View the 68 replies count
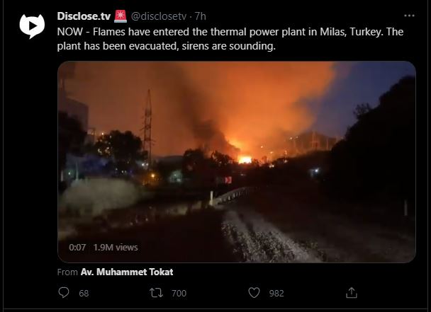 pyautogui.click(x=84, y=294)
